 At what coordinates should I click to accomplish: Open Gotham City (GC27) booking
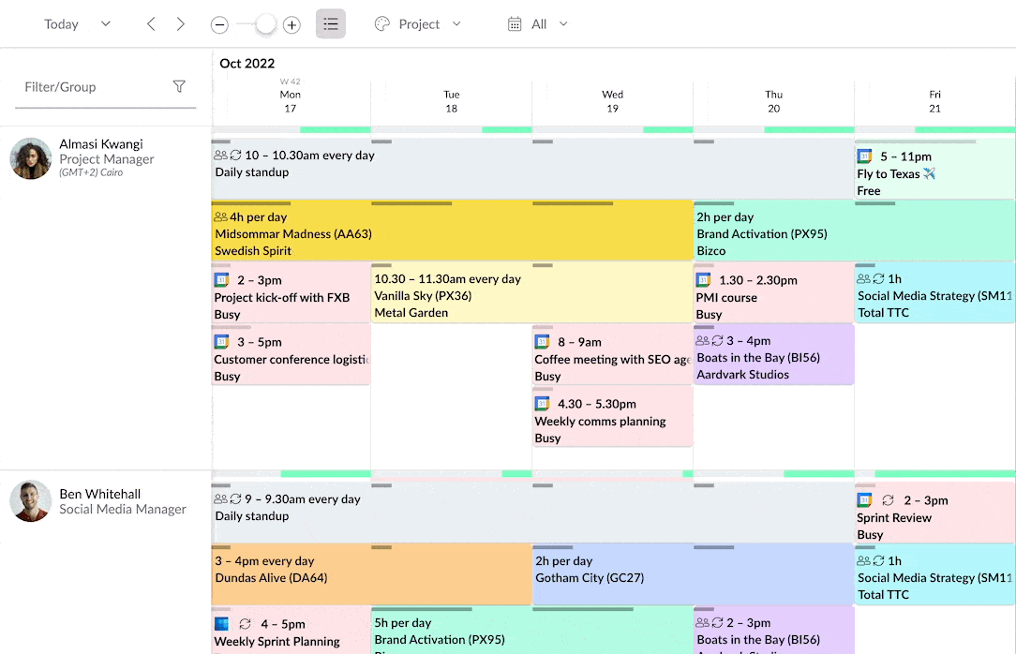tap(693, 574)
